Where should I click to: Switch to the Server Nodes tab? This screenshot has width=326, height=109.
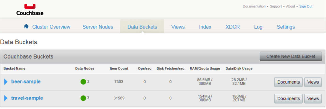(98, 27)
